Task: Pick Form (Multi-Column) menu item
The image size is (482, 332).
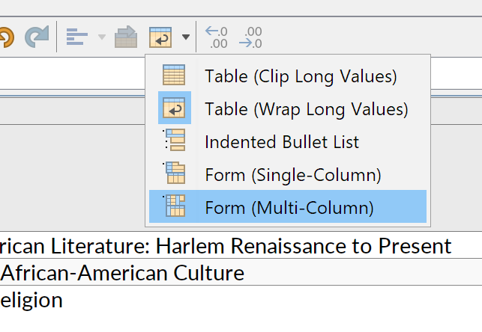Action: [x=288, y=206]
